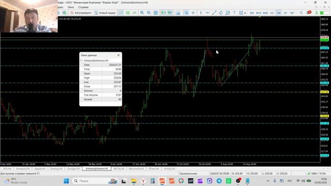Open the Окно menu
Viewport: 331px width, 186px height.
[x=71, y=7]
